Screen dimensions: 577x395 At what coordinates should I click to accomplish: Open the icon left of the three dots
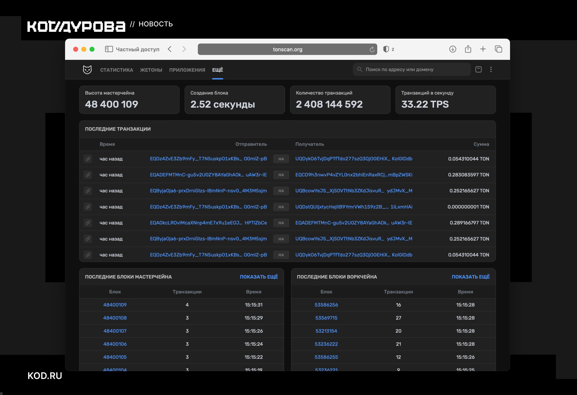[479, 69]
